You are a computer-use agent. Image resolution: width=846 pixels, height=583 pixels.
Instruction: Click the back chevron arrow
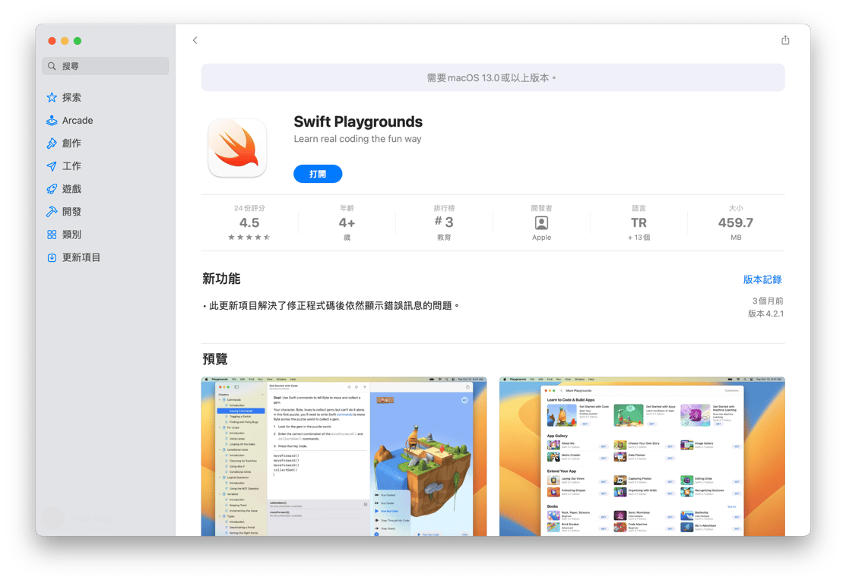[x=195, y=40]
